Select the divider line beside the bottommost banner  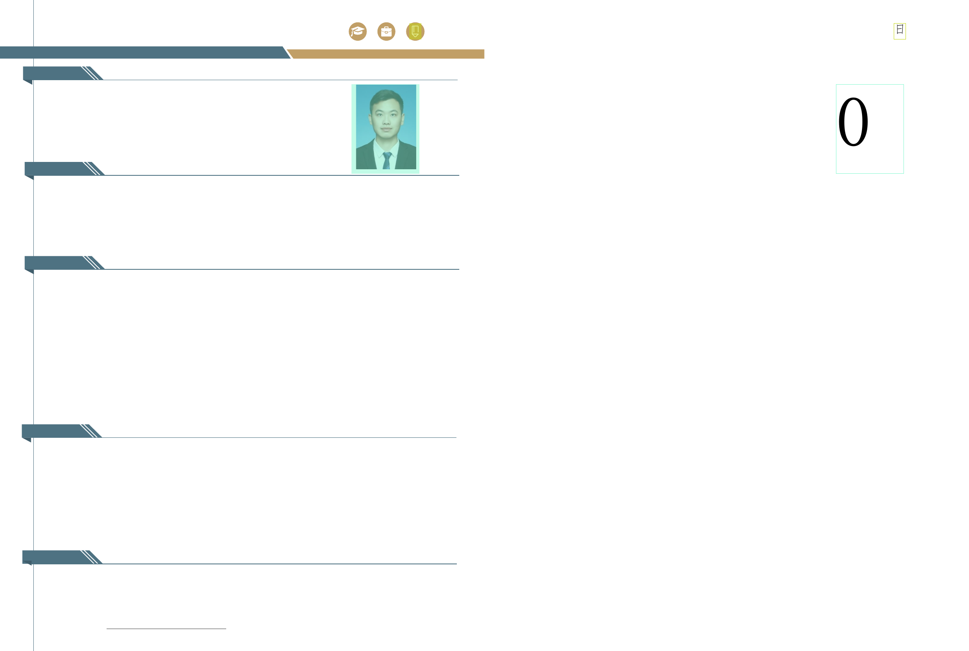tap(279, 564)
